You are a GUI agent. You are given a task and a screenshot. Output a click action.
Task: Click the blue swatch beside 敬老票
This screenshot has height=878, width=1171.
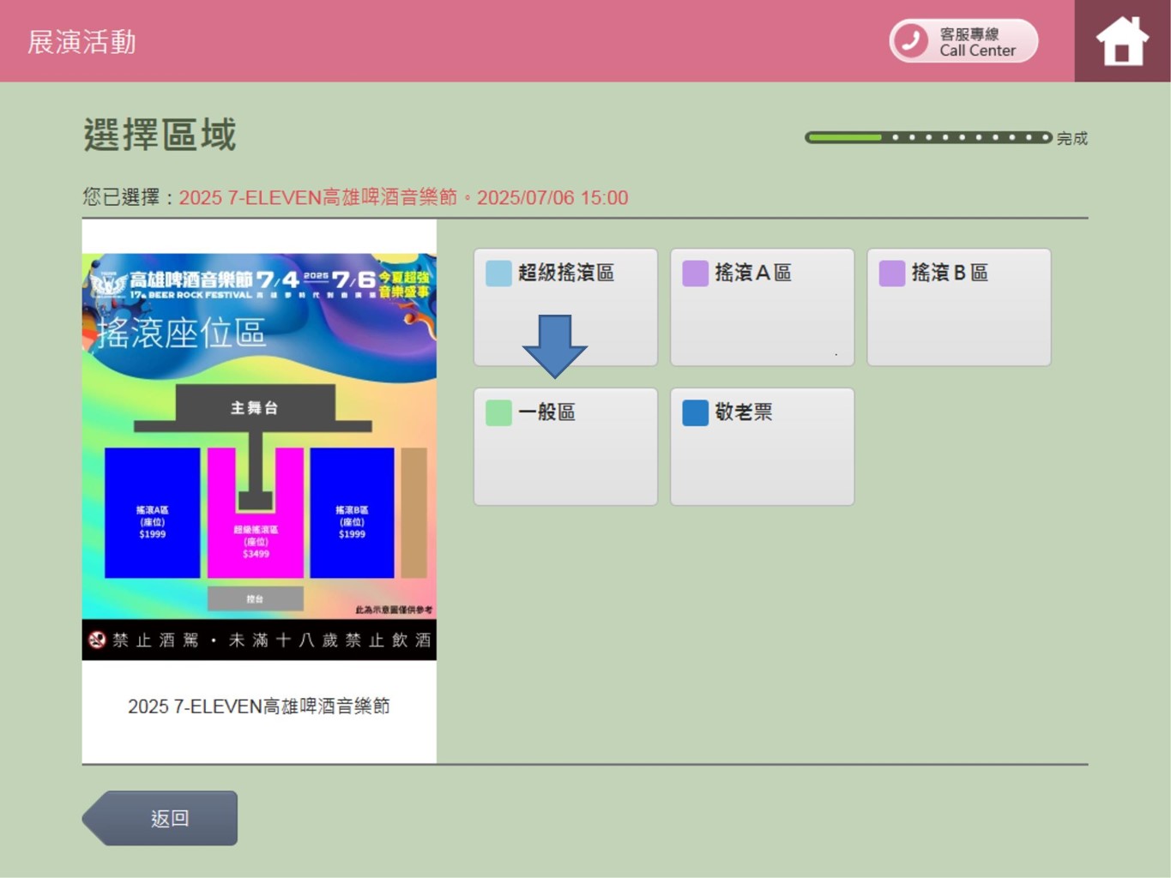[695, 413]
